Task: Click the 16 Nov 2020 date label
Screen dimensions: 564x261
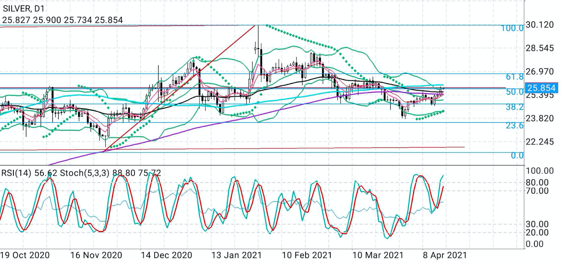Action: pos(96,255)
